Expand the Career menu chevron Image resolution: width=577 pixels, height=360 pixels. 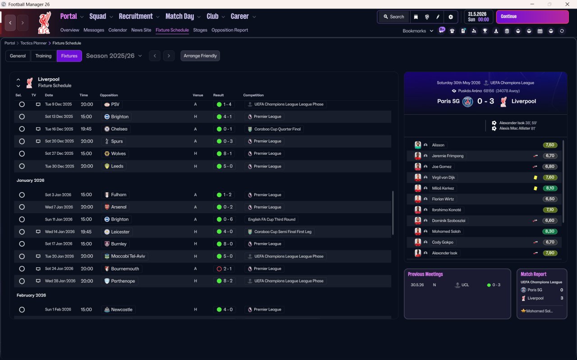pos(254,17)
